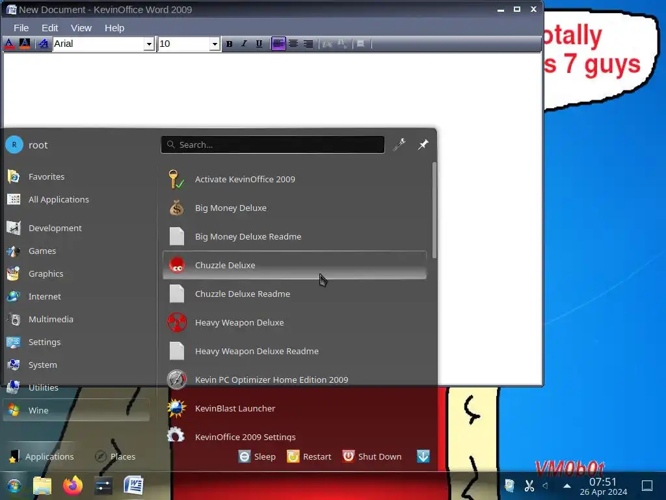Screen dimensions: 666x500
Task: Click the application list scrollbar
Action: point(434,210)
